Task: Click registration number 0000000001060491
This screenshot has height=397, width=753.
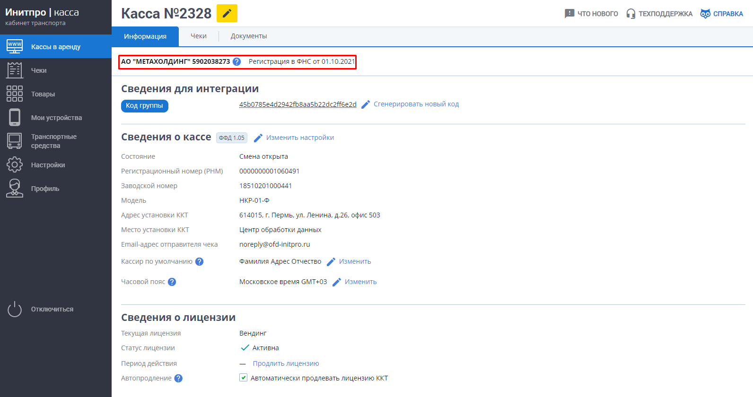Action: (x=269, y=171)
